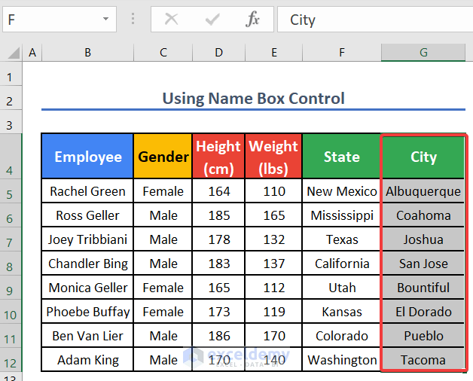The height and width of the screenshot is (381, 473).
Task: Click the title Using Name Box Control
Action: click(x=253, y=99)
